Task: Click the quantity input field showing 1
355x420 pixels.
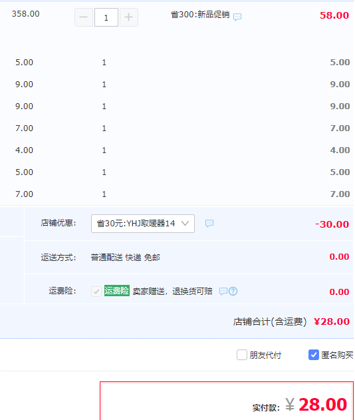Action: (106, 17)
